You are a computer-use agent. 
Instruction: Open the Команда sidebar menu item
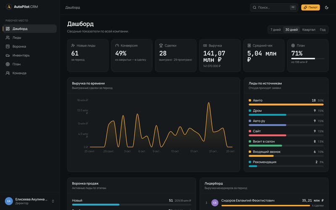[x=30, y=73]
